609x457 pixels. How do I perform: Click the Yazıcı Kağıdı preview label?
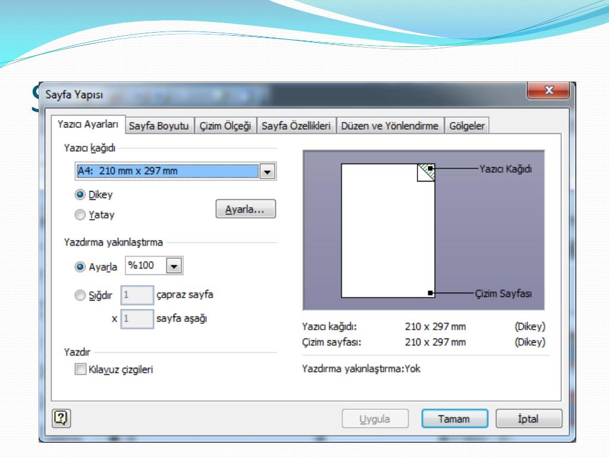pyautogui.click(x=506, y=169)
